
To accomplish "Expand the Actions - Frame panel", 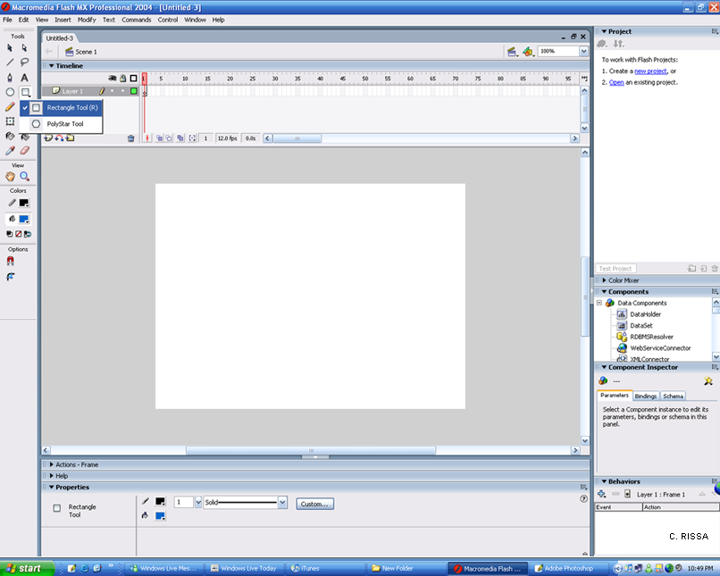I will click(52, 464).
